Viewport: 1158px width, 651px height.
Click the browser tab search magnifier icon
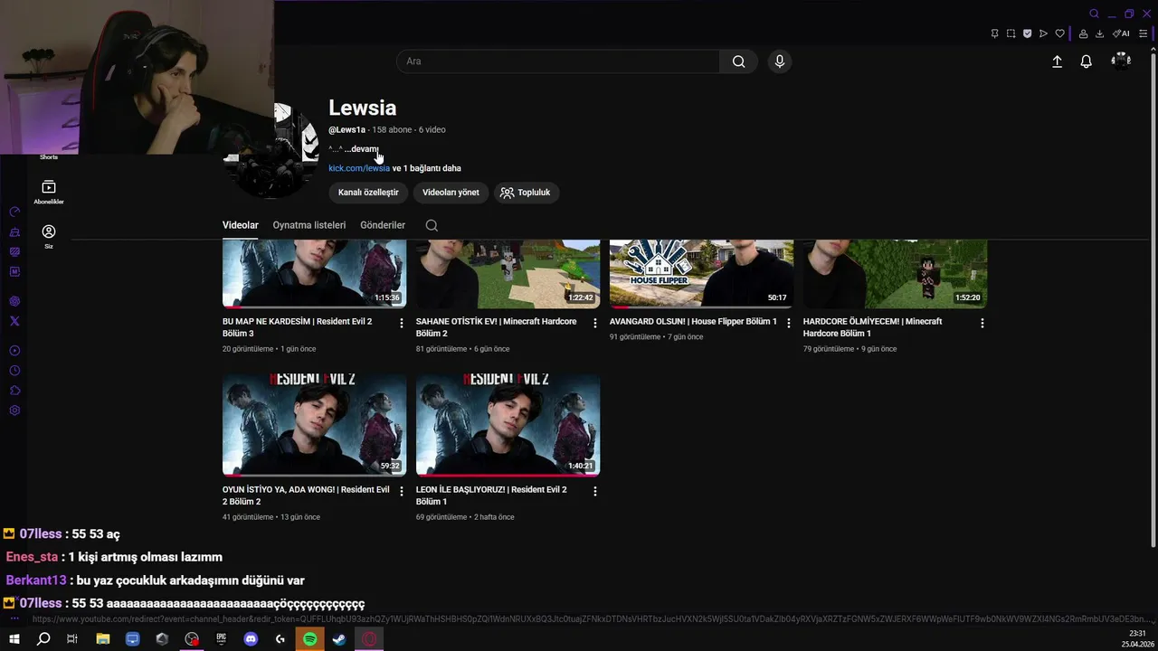[1094, 14]
